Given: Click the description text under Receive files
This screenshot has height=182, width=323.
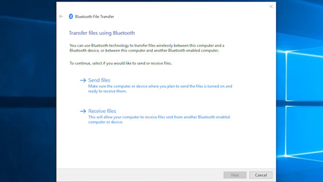Looking at the screenshot, I should coord(159,119).
